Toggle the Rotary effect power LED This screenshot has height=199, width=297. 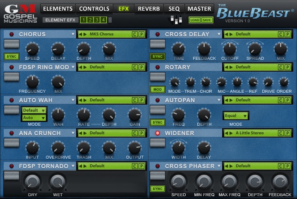coord(158,67)
